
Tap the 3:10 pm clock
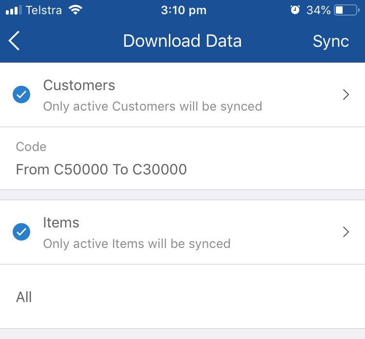[183, 10]
